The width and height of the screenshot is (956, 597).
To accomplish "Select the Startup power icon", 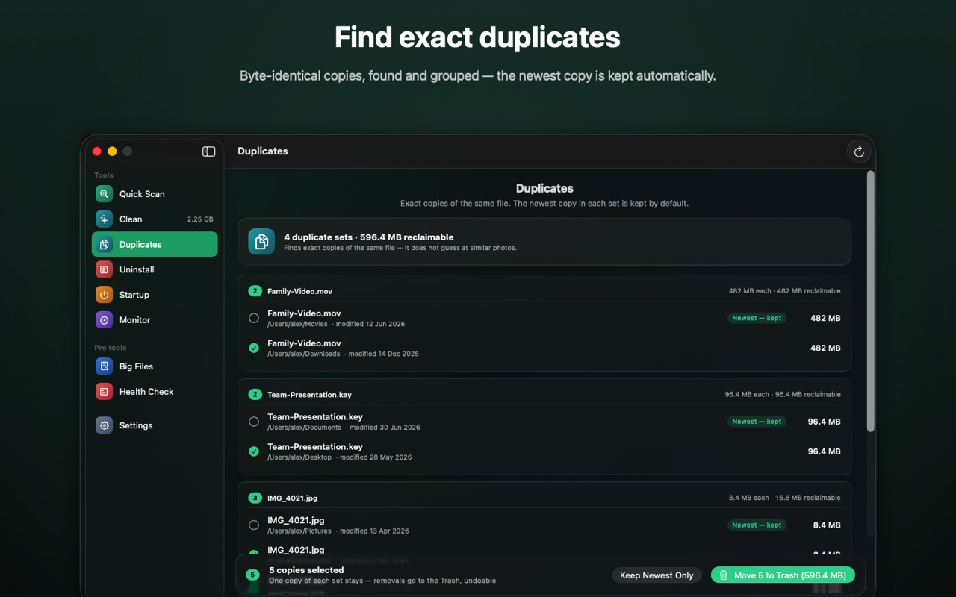I will pos(105,295).
